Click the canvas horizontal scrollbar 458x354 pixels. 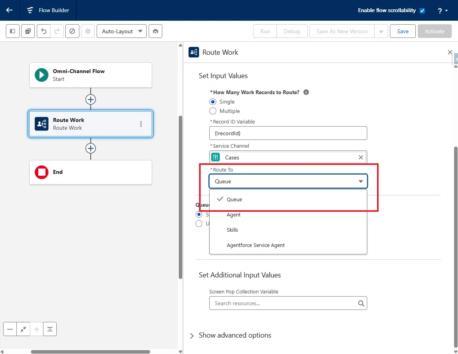point(91,352)
